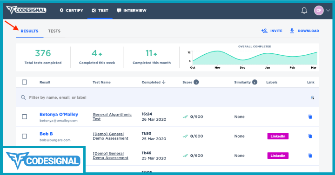Viewport: 335px width, 175px height.
Task: Click the CF user avatar
Action: pos(319,11)
